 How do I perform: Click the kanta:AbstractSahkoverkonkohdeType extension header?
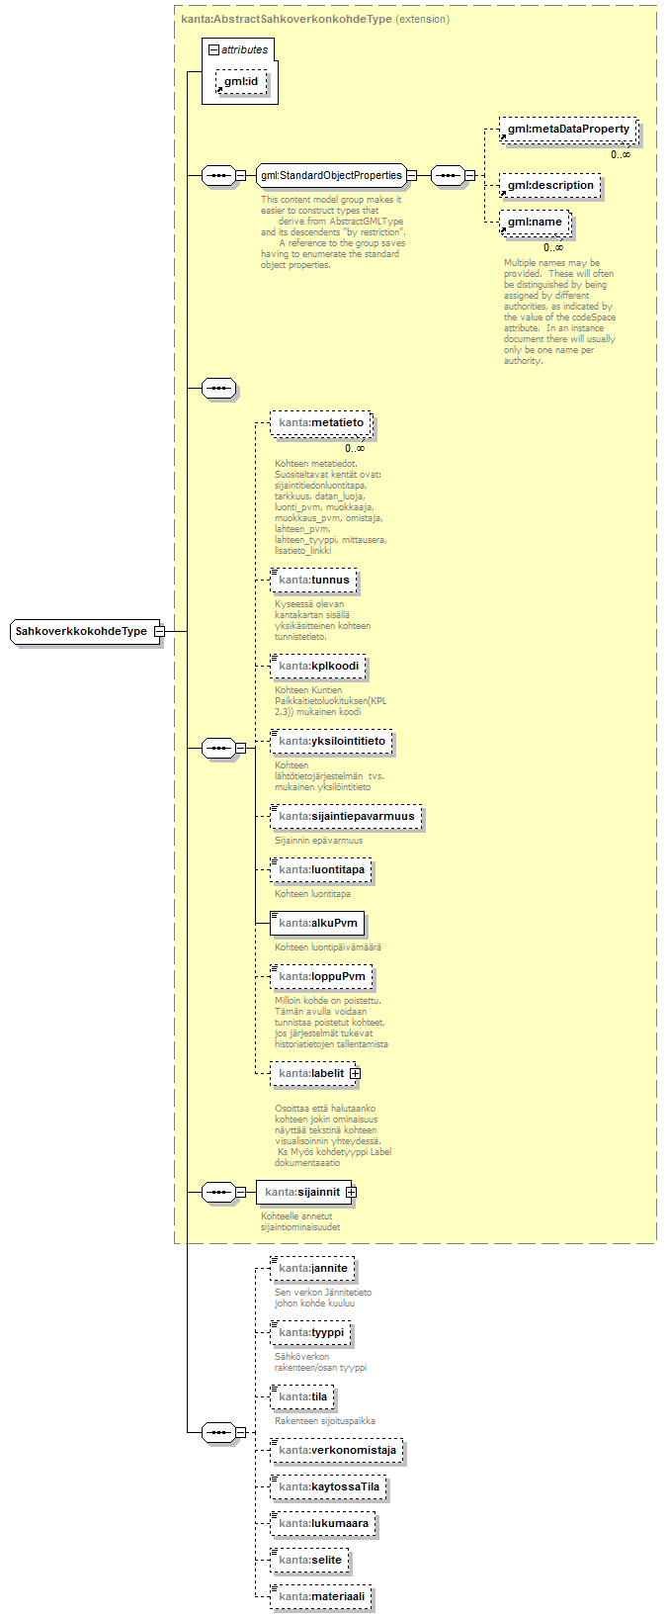(x=315, y=19)
